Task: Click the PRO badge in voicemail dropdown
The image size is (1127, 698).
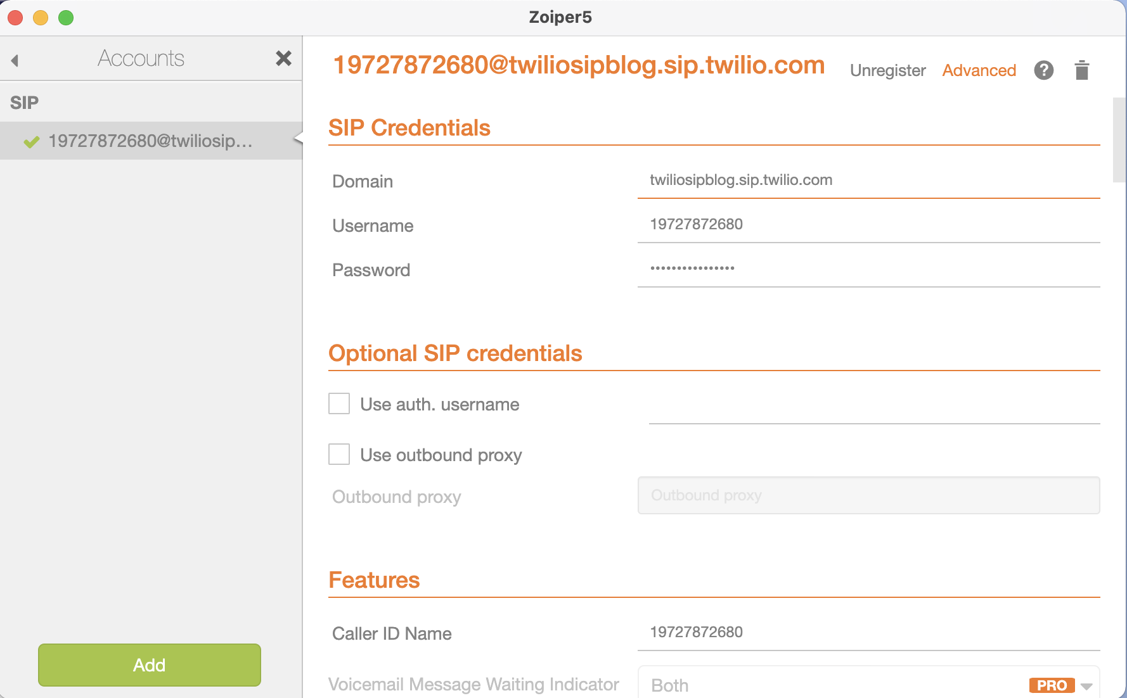Action: (1052, 685)
